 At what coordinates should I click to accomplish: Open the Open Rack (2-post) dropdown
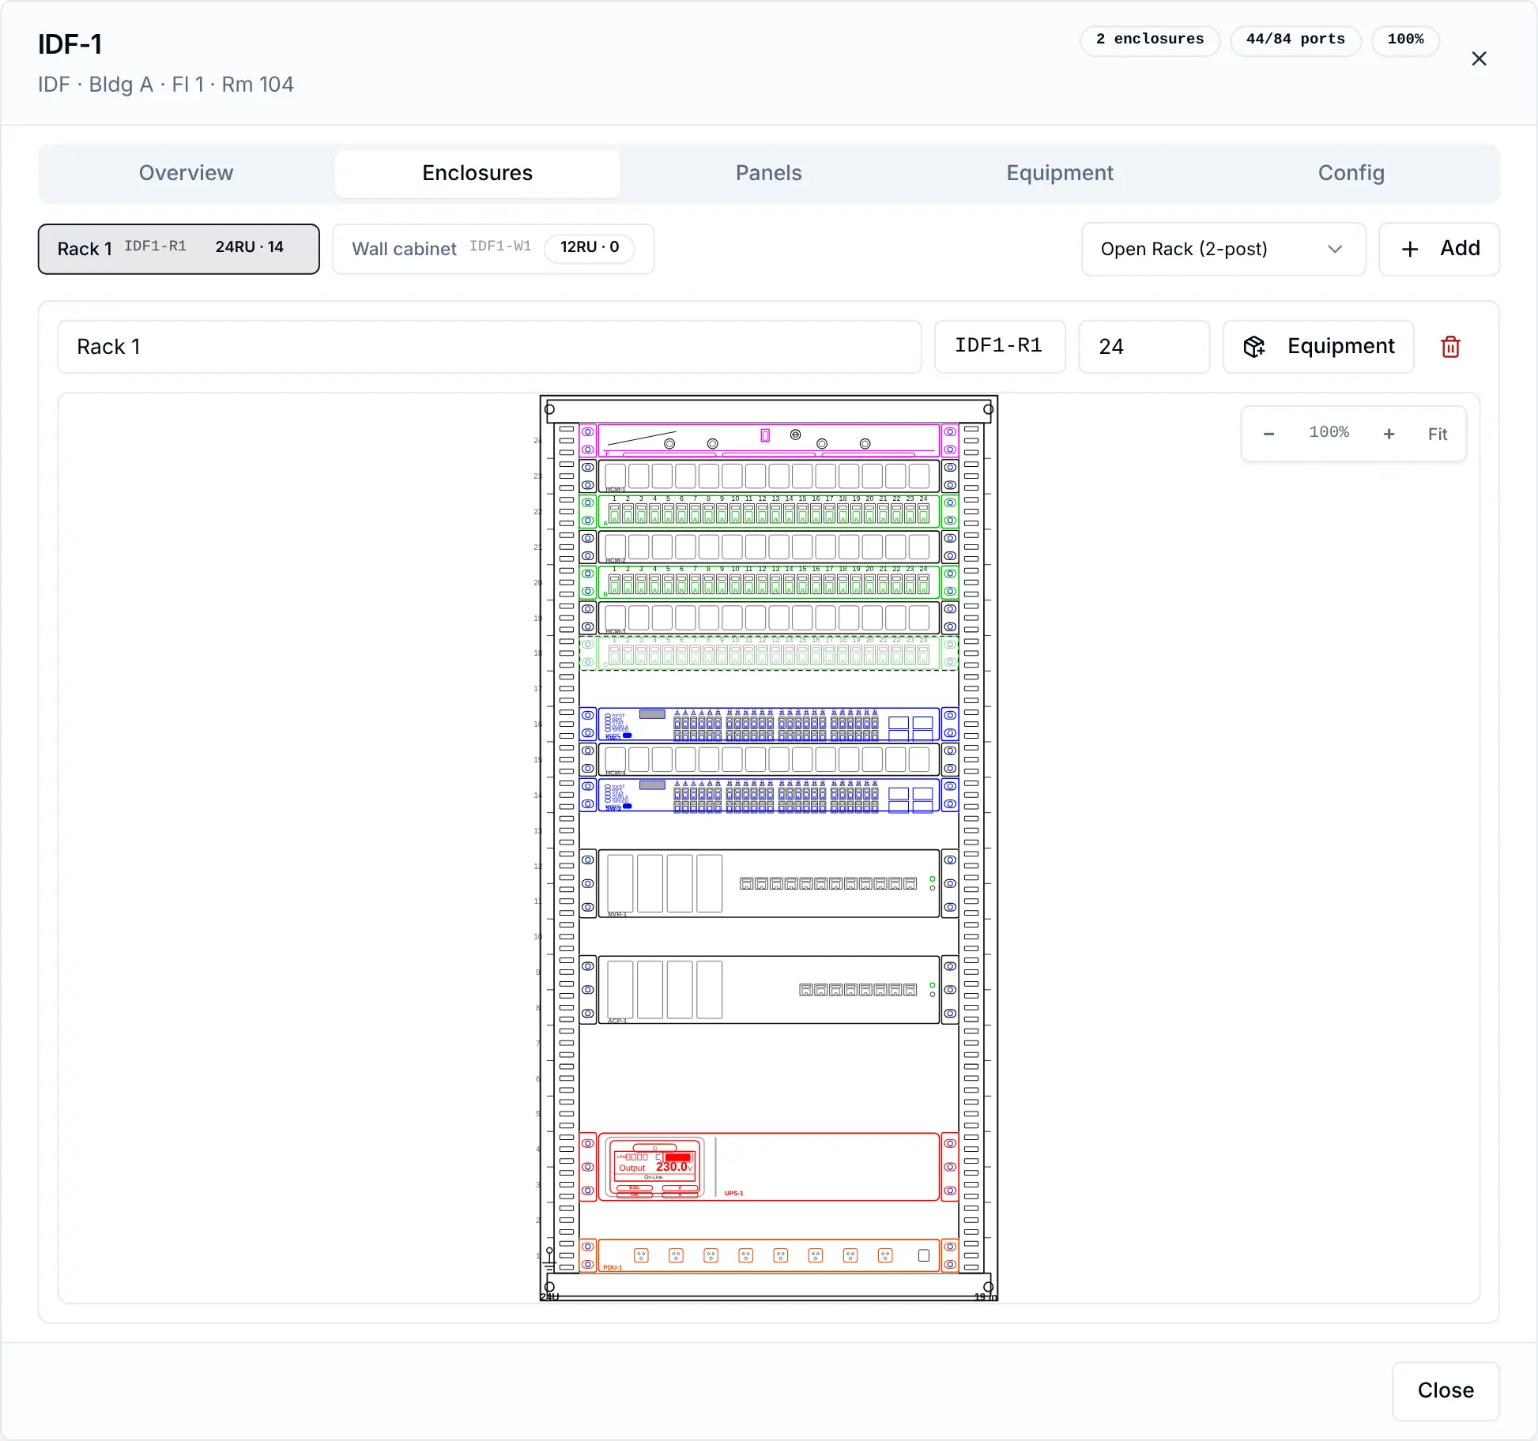(1223, 249)
